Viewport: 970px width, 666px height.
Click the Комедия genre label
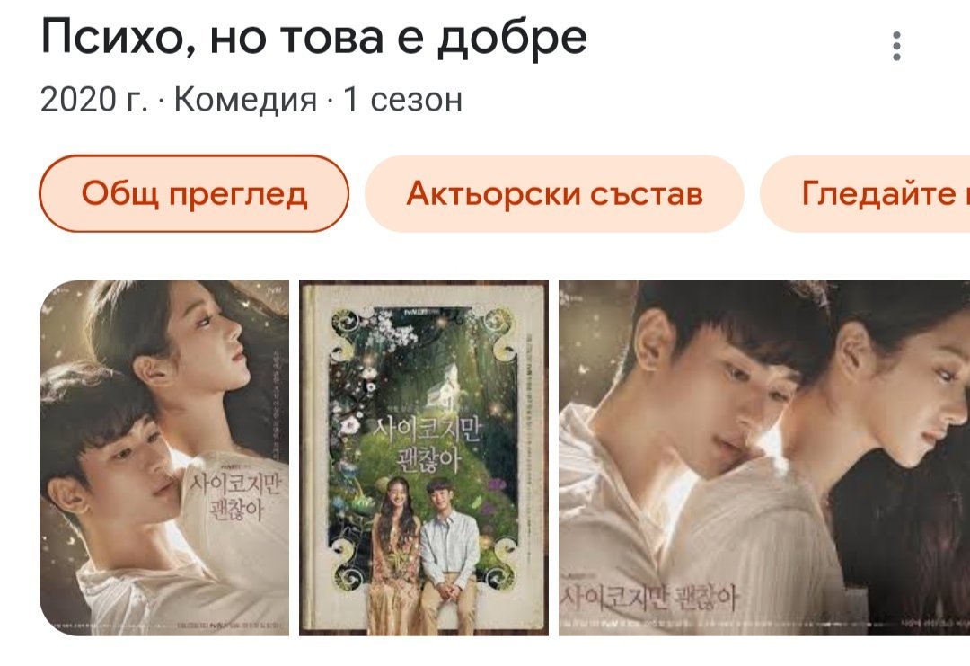point(245,99)
